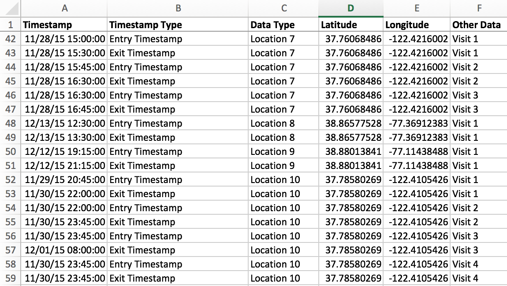Select cell with 12/13/15 12:30:00

point(64,123)
